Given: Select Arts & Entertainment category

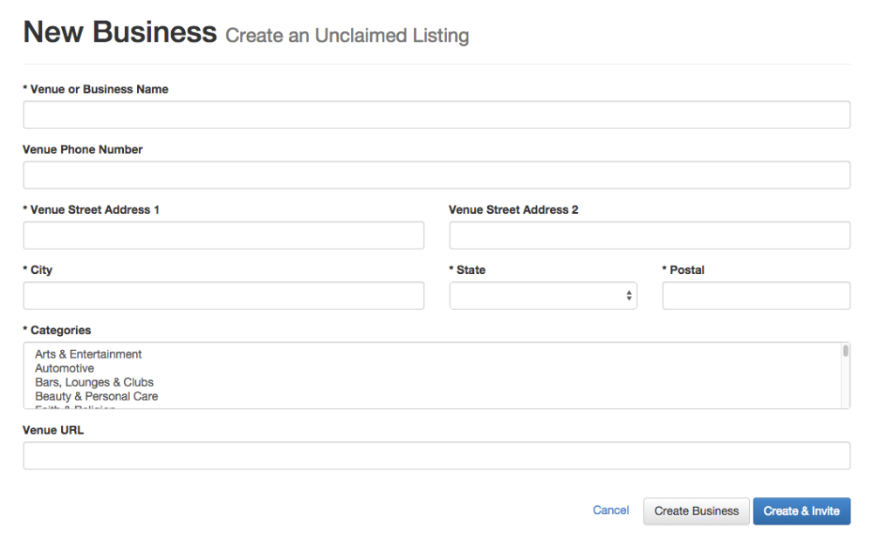Looking at the screenshot, I should pos(88,354).
